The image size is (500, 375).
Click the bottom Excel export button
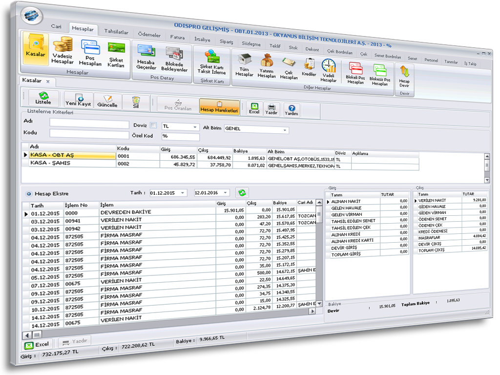tap(37, 345)
